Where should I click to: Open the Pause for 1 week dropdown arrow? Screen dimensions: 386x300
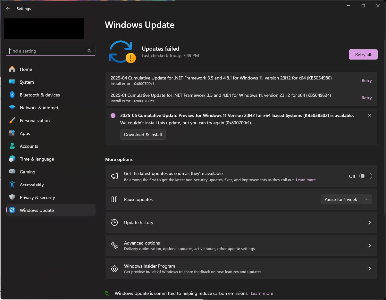366,199
